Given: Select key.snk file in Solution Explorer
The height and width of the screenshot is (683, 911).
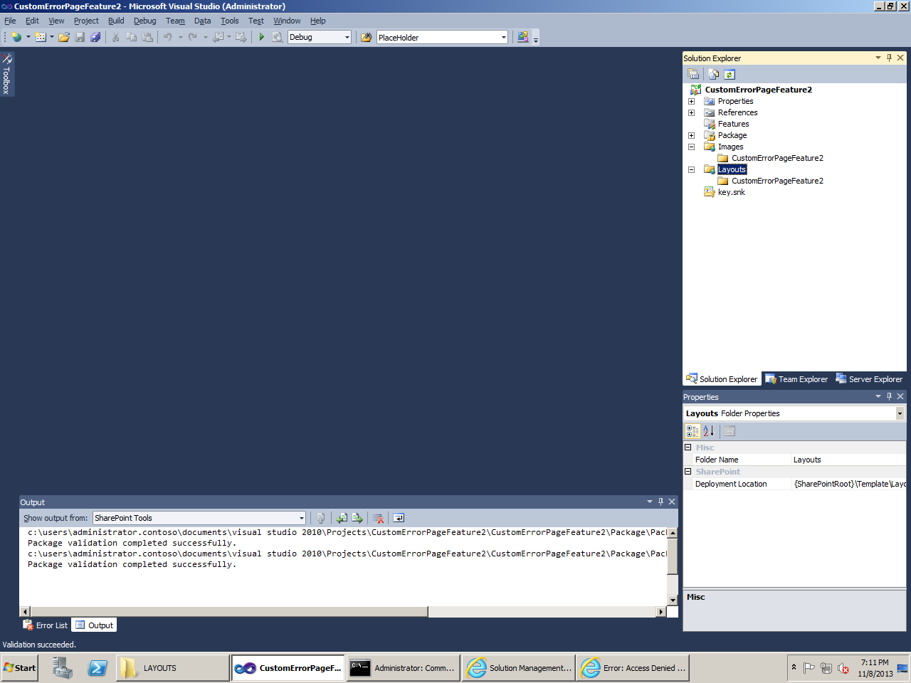Looking at the screenshot, I should pos(731,192).
